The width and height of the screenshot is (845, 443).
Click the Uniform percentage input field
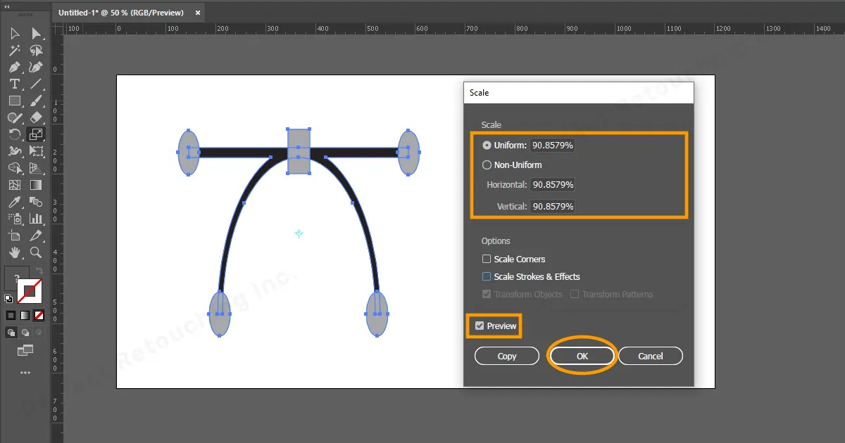click(x=553, y=146)
